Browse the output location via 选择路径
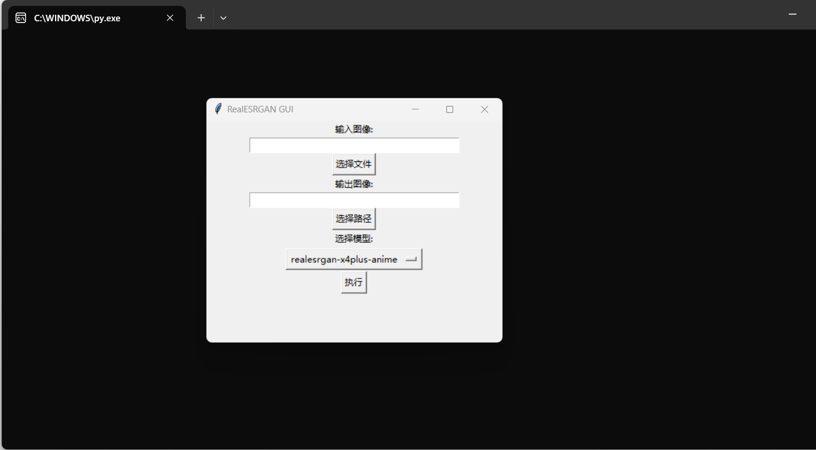 click(x=353, y=218)
